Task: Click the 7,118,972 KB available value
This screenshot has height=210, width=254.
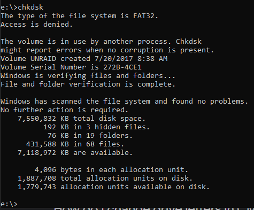Action: (x=43, y=153)
